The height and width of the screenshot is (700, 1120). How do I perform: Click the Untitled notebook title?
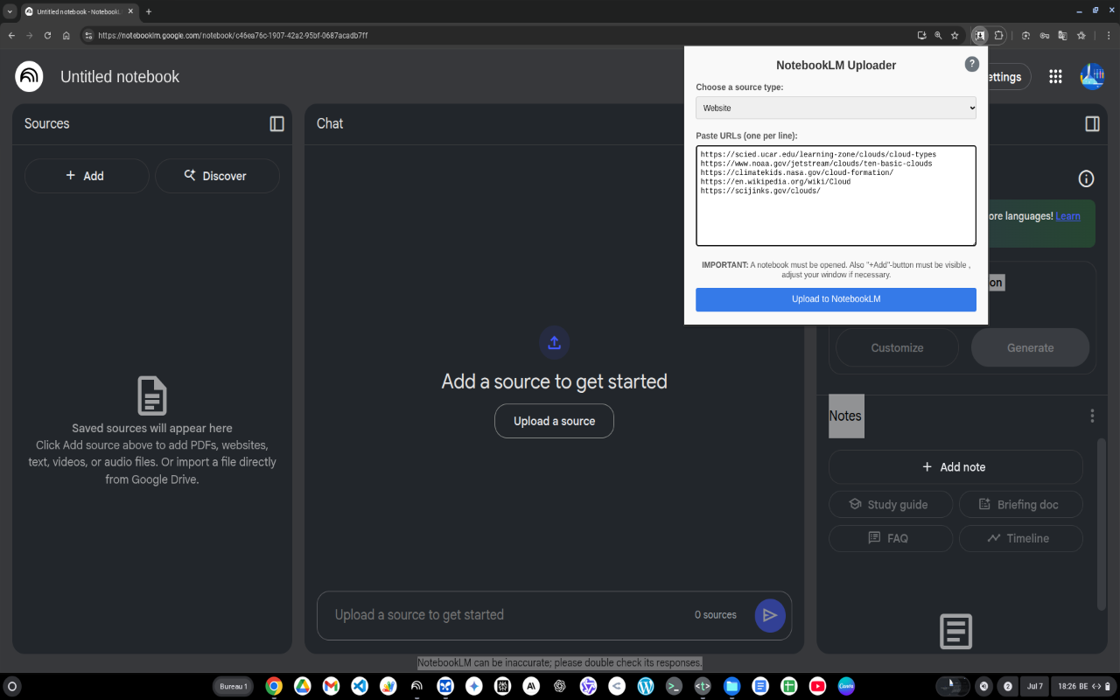pos(120,77)
